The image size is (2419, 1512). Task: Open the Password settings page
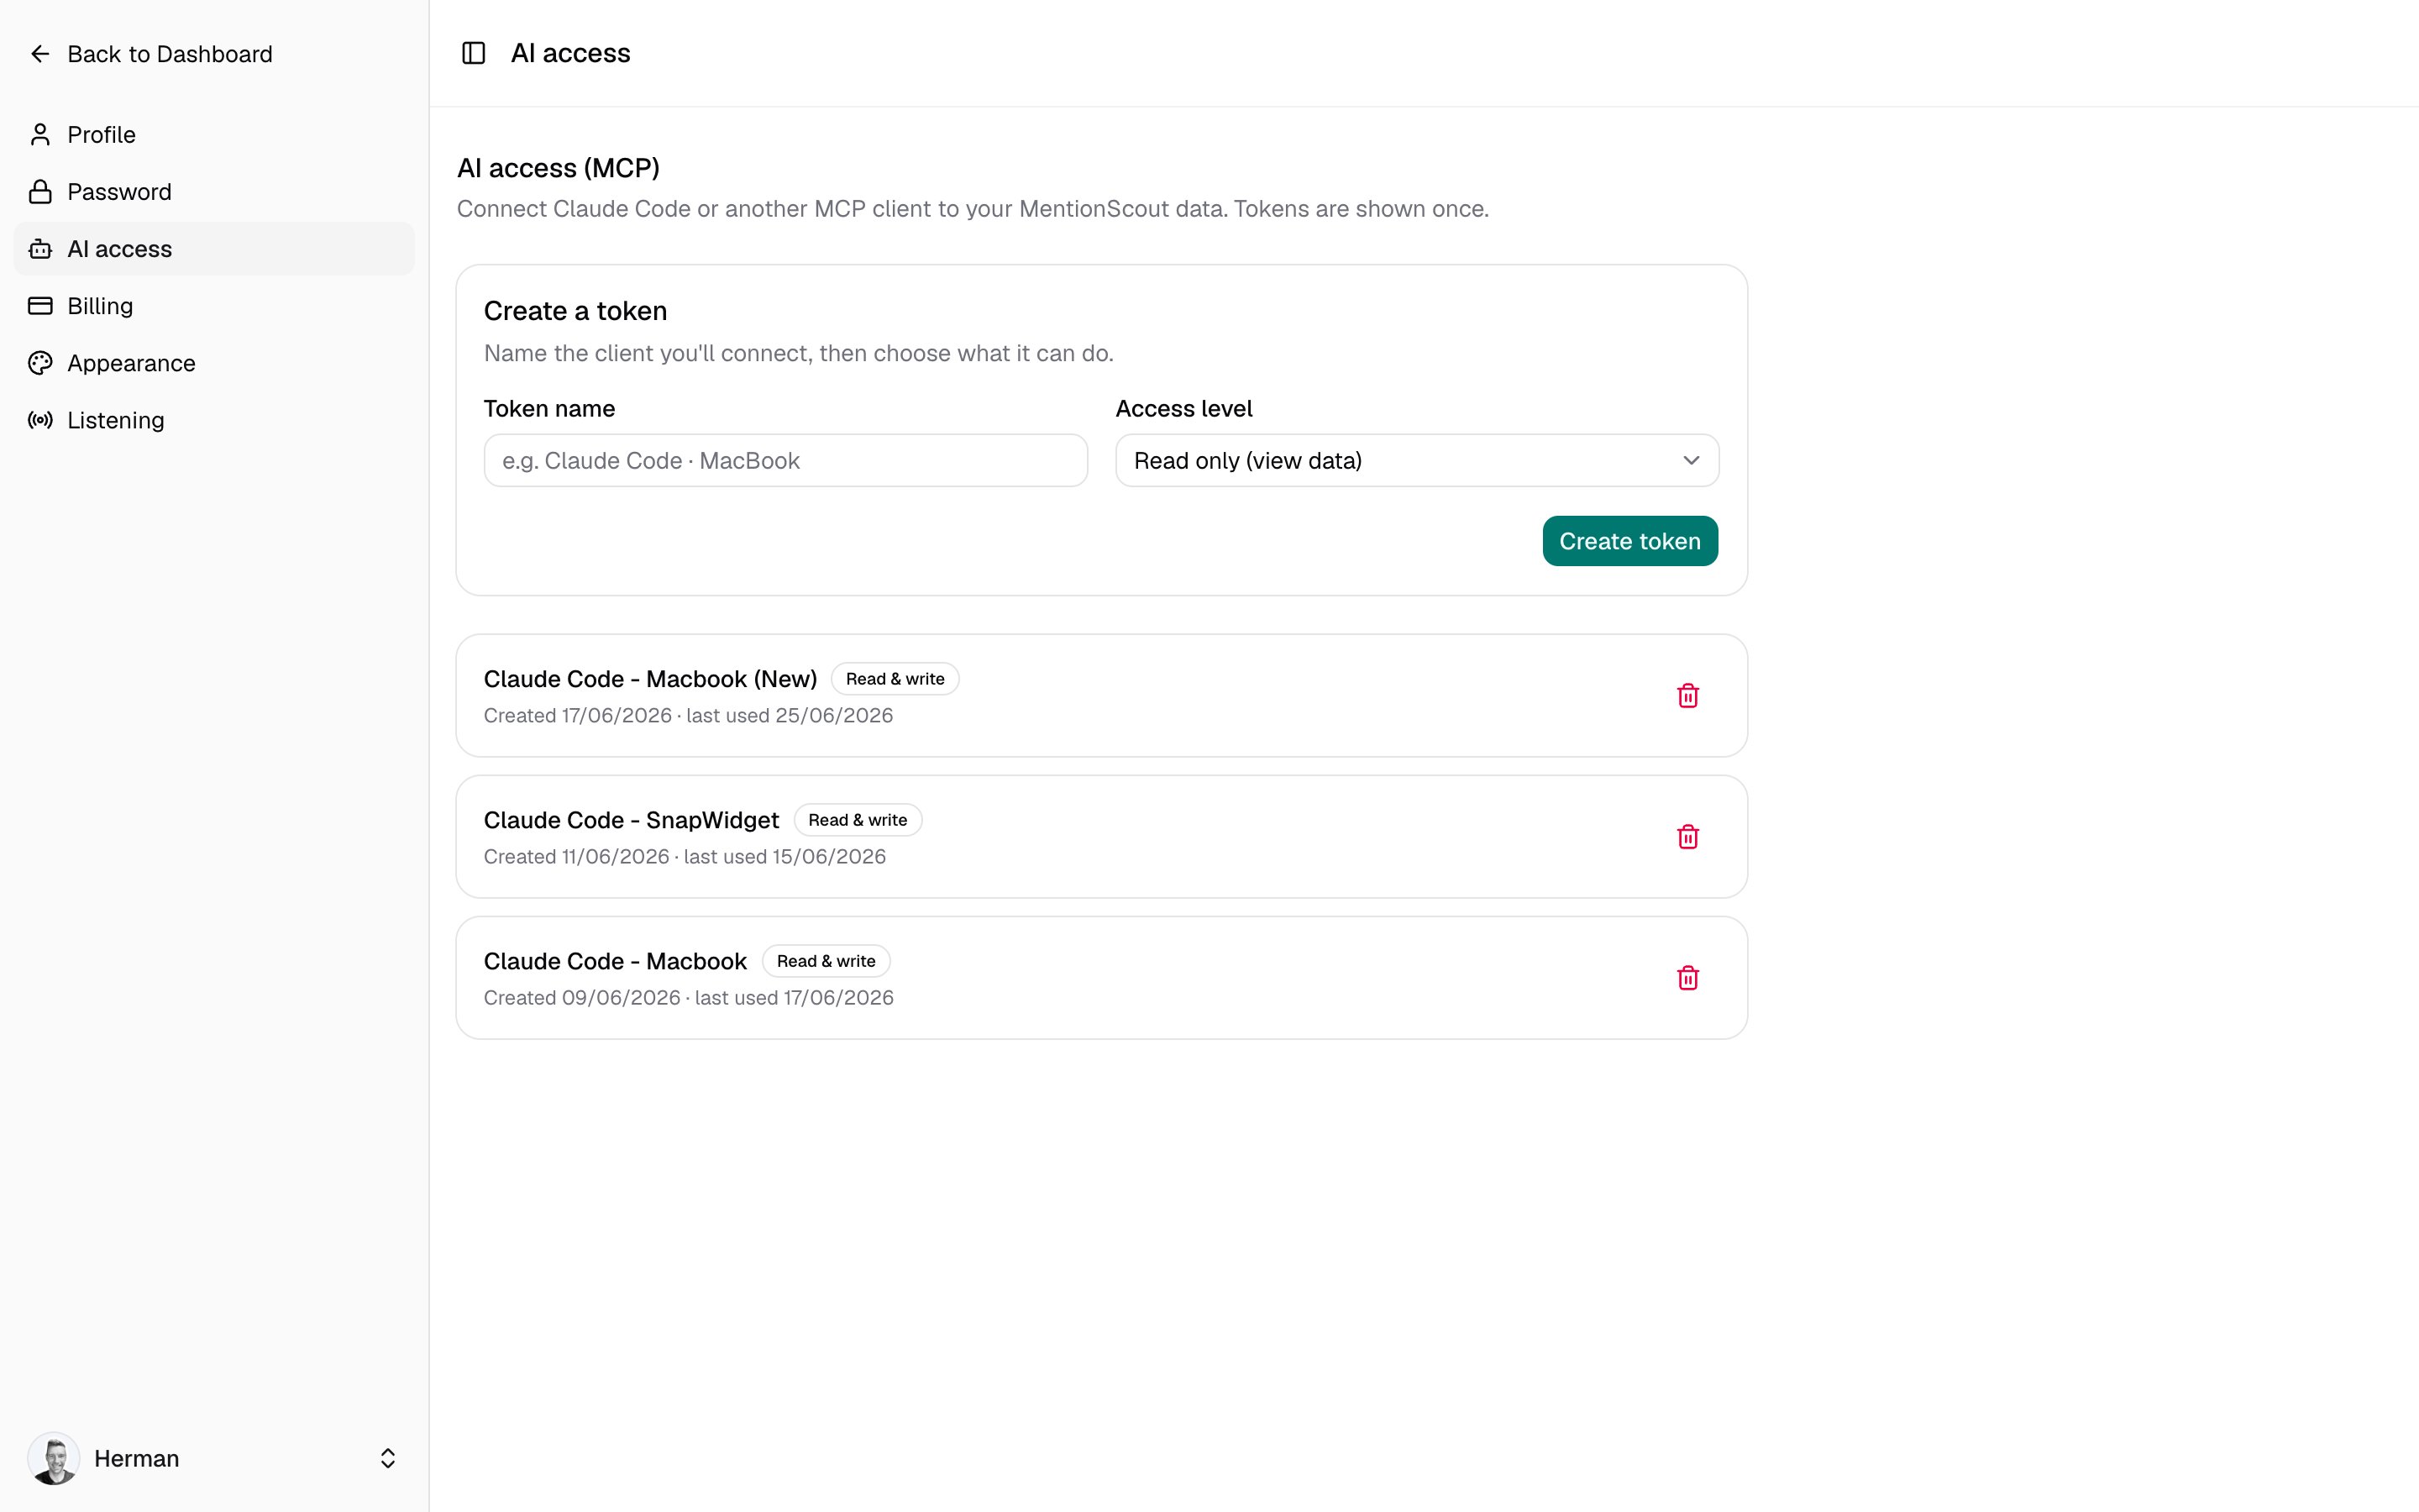pyautogui.click(x=214, y=192)
